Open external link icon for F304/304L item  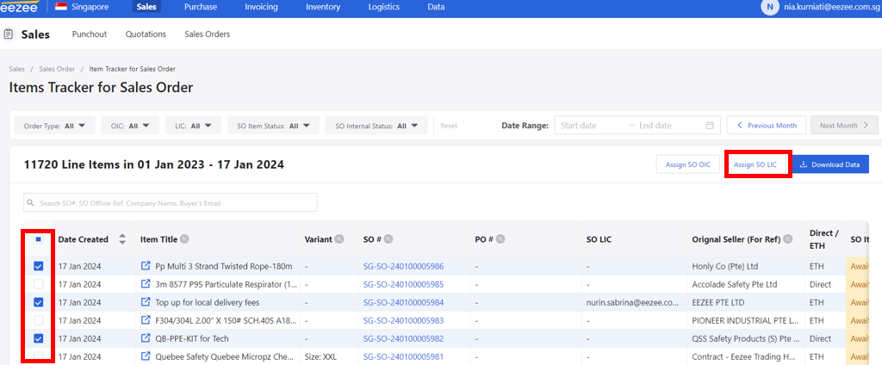point(146,320)
